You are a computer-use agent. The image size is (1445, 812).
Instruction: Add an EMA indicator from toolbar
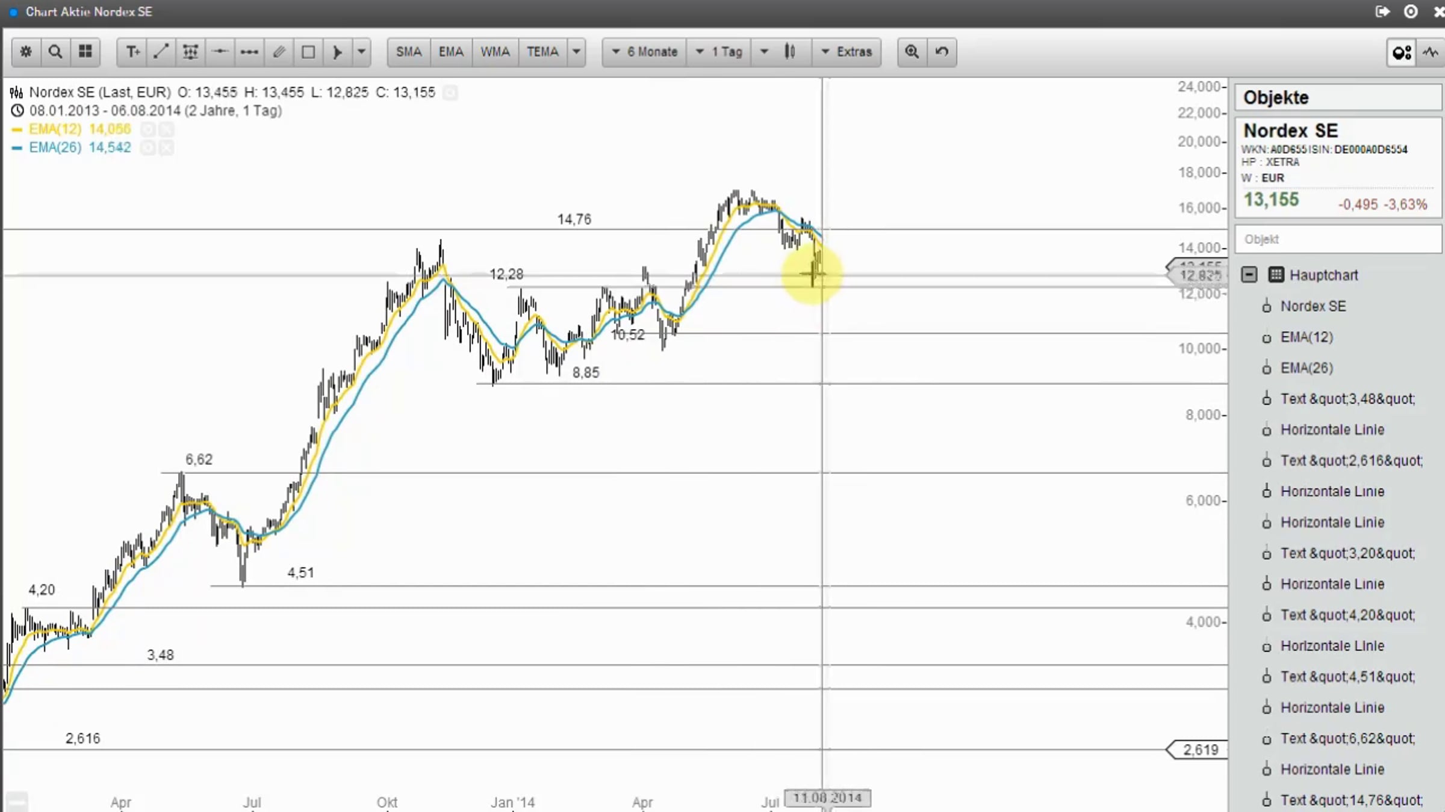451,52
